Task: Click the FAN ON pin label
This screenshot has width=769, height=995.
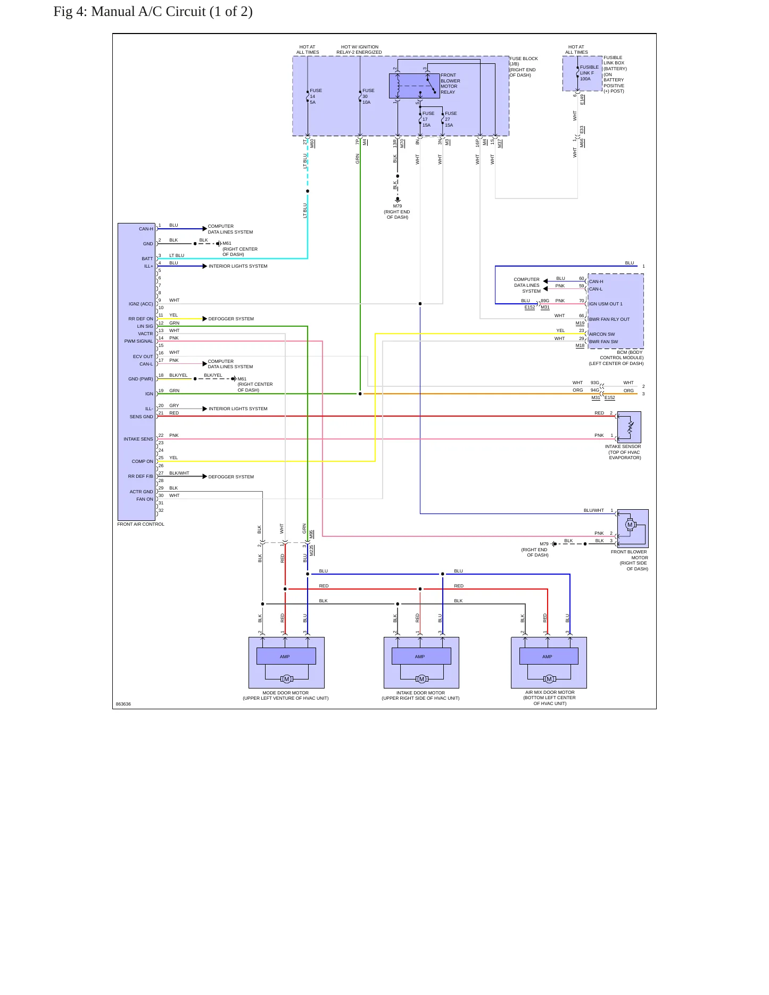Action: pos(144,499)
